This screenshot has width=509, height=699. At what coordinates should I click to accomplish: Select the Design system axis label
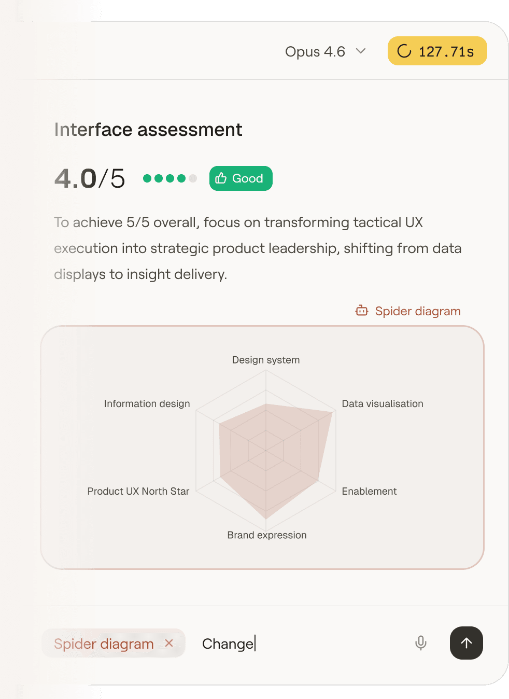click(266, 360)
